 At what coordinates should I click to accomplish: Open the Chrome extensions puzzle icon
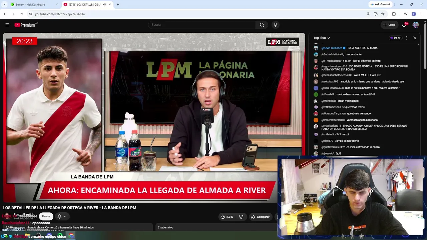394,14
